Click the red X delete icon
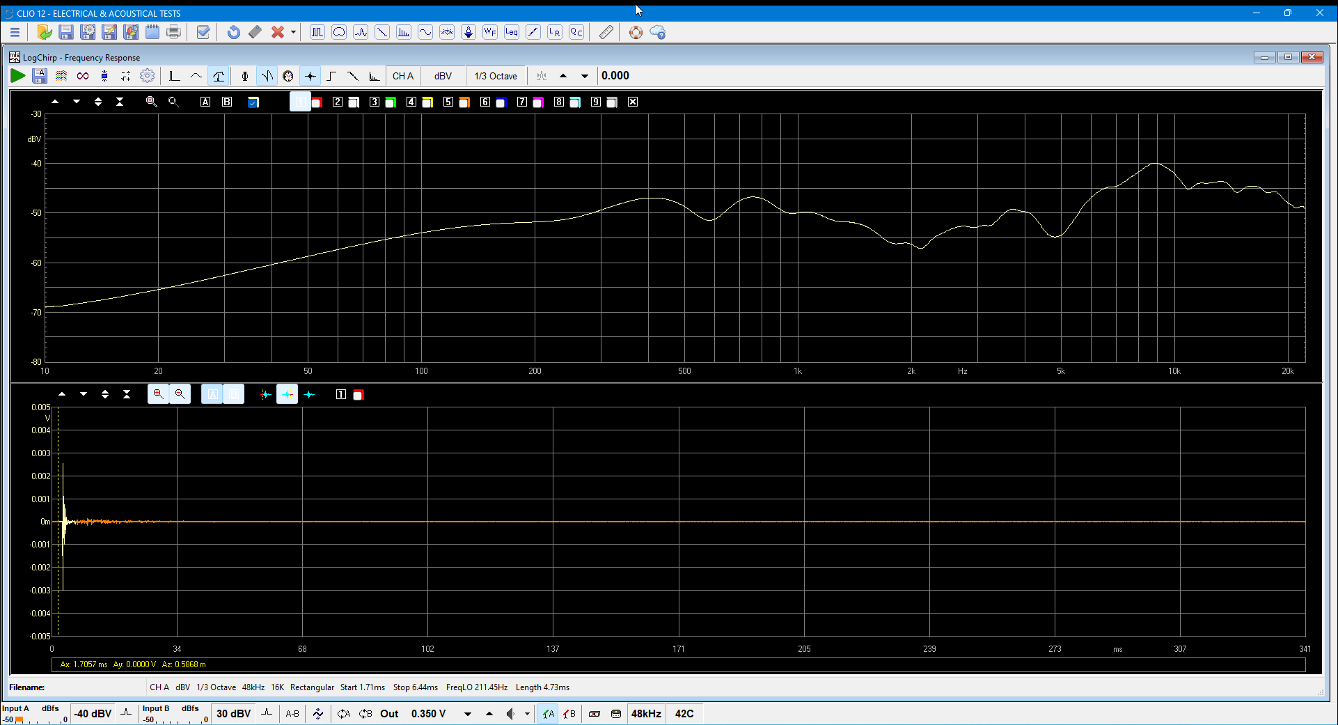This screenshot has height=725, width=1338. 278,32
